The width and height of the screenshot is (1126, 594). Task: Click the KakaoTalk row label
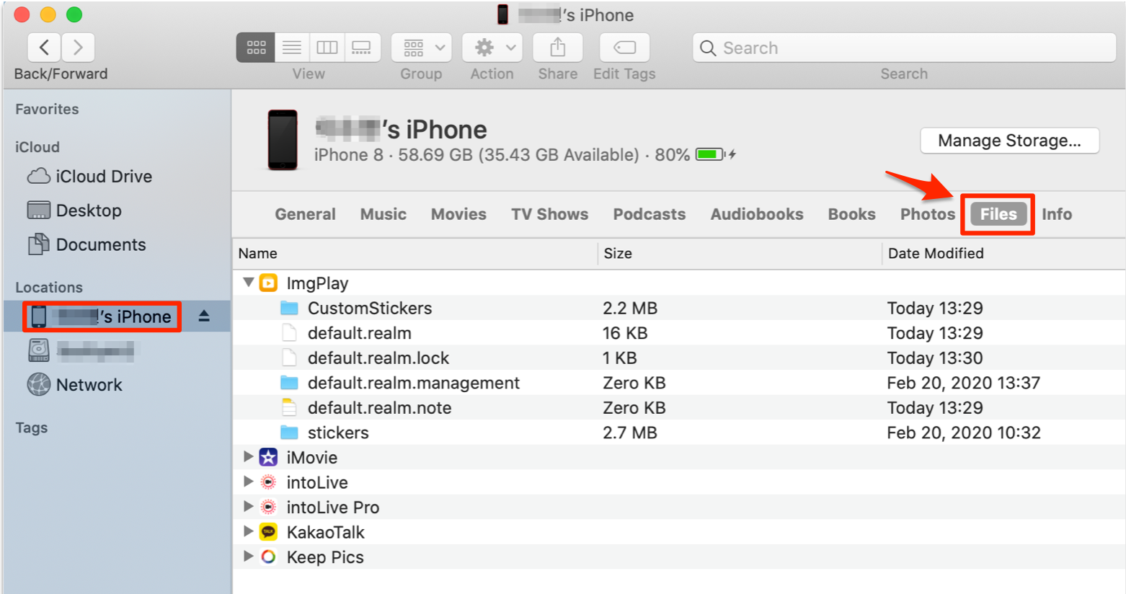pyautogui.click(x=326, y=532)
